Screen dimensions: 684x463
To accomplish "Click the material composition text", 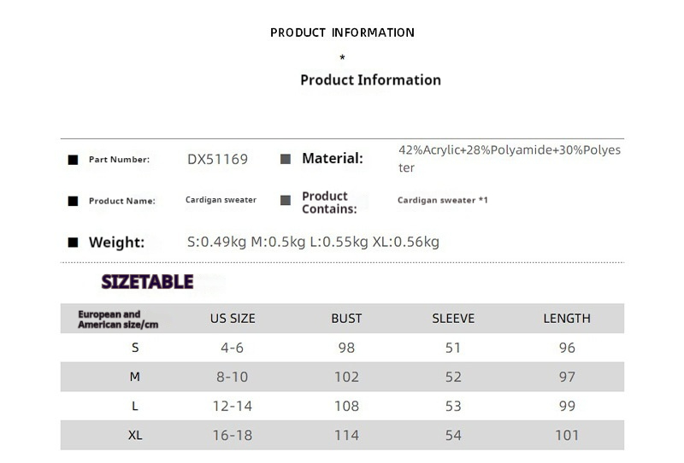I will [x=509, y=159].
